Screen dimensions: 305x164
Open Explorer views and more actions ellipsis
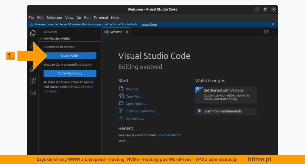pos(96,32)
